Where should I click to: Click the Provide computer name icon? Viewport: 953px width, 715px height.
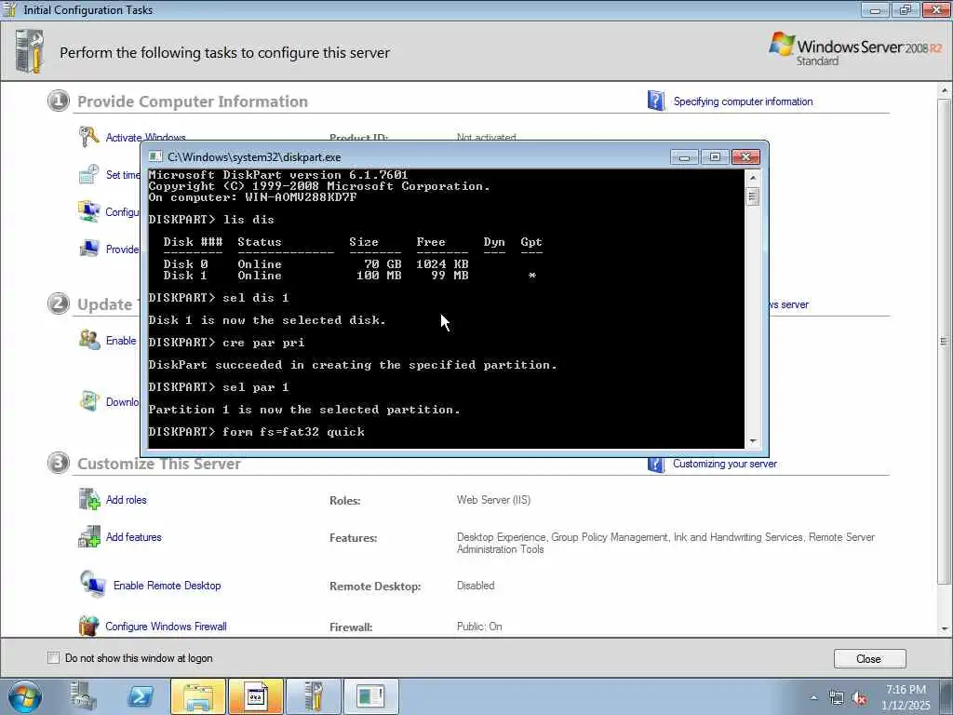click(88, 248)
